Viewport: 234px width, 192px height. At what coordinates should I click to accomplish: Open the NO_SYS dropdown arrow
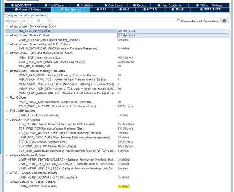pos(227,31)
